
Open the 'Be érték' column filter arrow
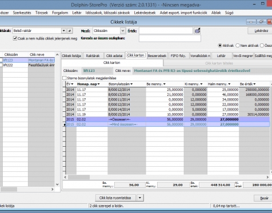(254, 84)
